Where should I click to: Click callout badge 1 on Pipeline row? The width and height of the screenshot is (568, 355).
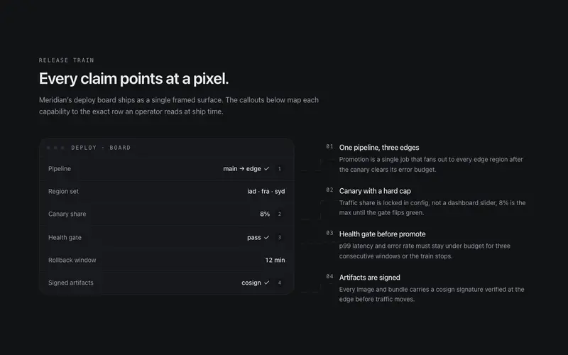click(279, 169)
